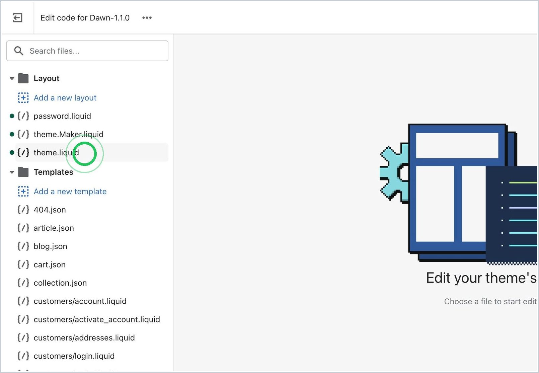The width and height of the screenshot is (539, 373).
Task: Click the Add a new template plus icon
Action: (x=23, y=192)
